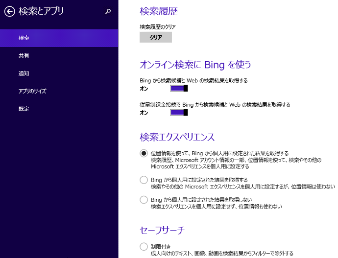The image size is (338, 258).
Task: Toggle Bing search suggestions switch
Action: pos(179,88)
